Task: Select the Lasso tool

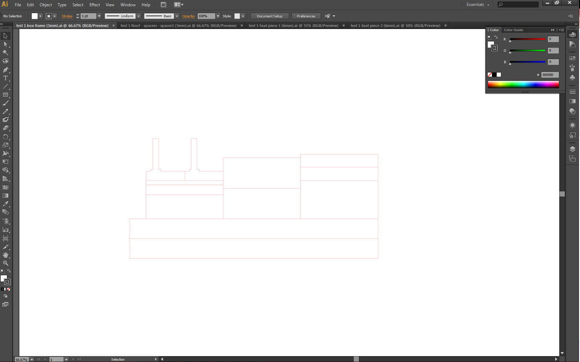Action: (5, 61)
